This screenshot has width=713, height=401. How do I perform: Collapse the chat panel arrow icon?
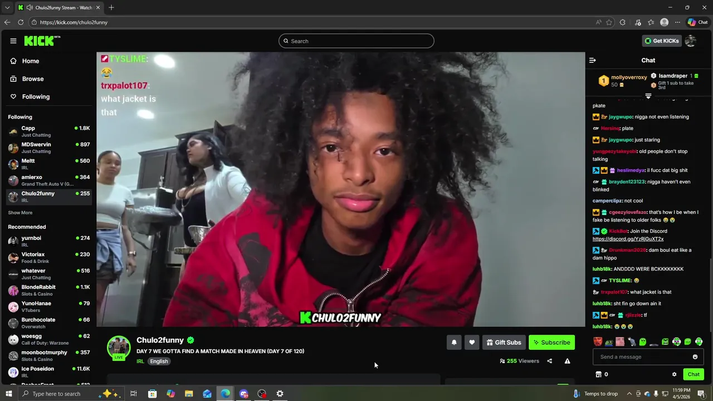593,60
